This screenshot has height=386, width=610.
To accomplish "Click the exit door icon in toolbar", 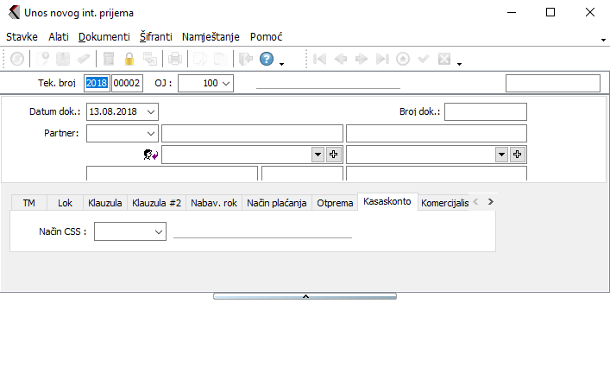I will 245,59.
